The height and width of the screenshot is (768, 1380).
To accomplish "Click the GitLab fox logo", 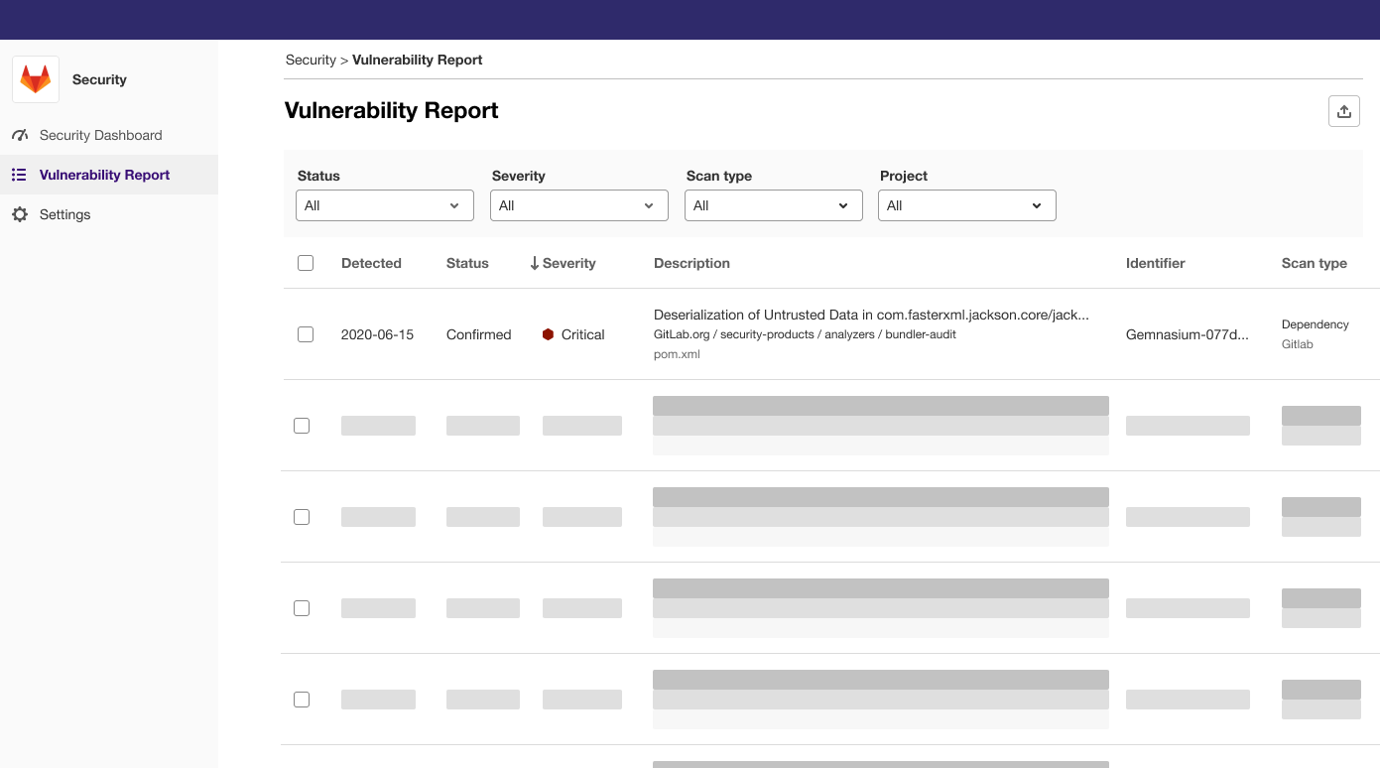I will [x=36, y=79].
